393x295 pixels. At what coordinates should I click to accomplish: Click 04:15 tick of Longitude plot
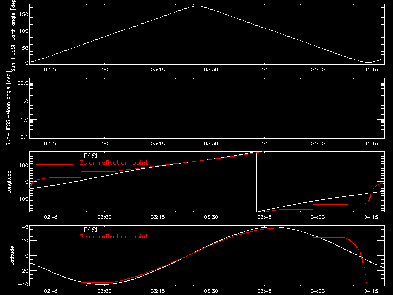(x=371, y=217)
